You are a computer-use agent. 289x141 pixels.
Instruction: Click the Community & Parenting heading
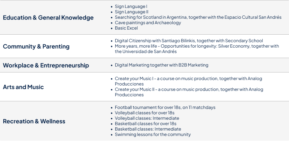pyautogui.click(x=36, y=47)
